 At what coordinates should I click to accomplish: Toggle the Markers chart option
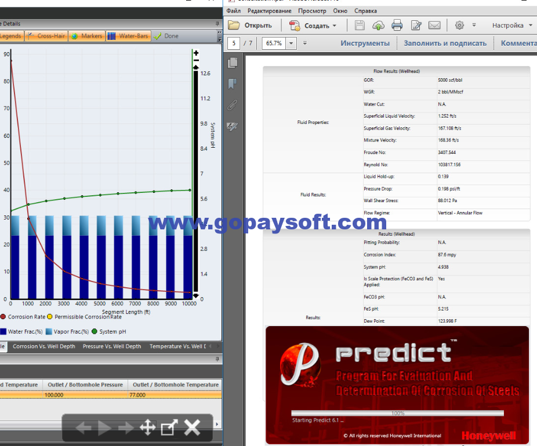pyautogui.click(x=87, y=36)
